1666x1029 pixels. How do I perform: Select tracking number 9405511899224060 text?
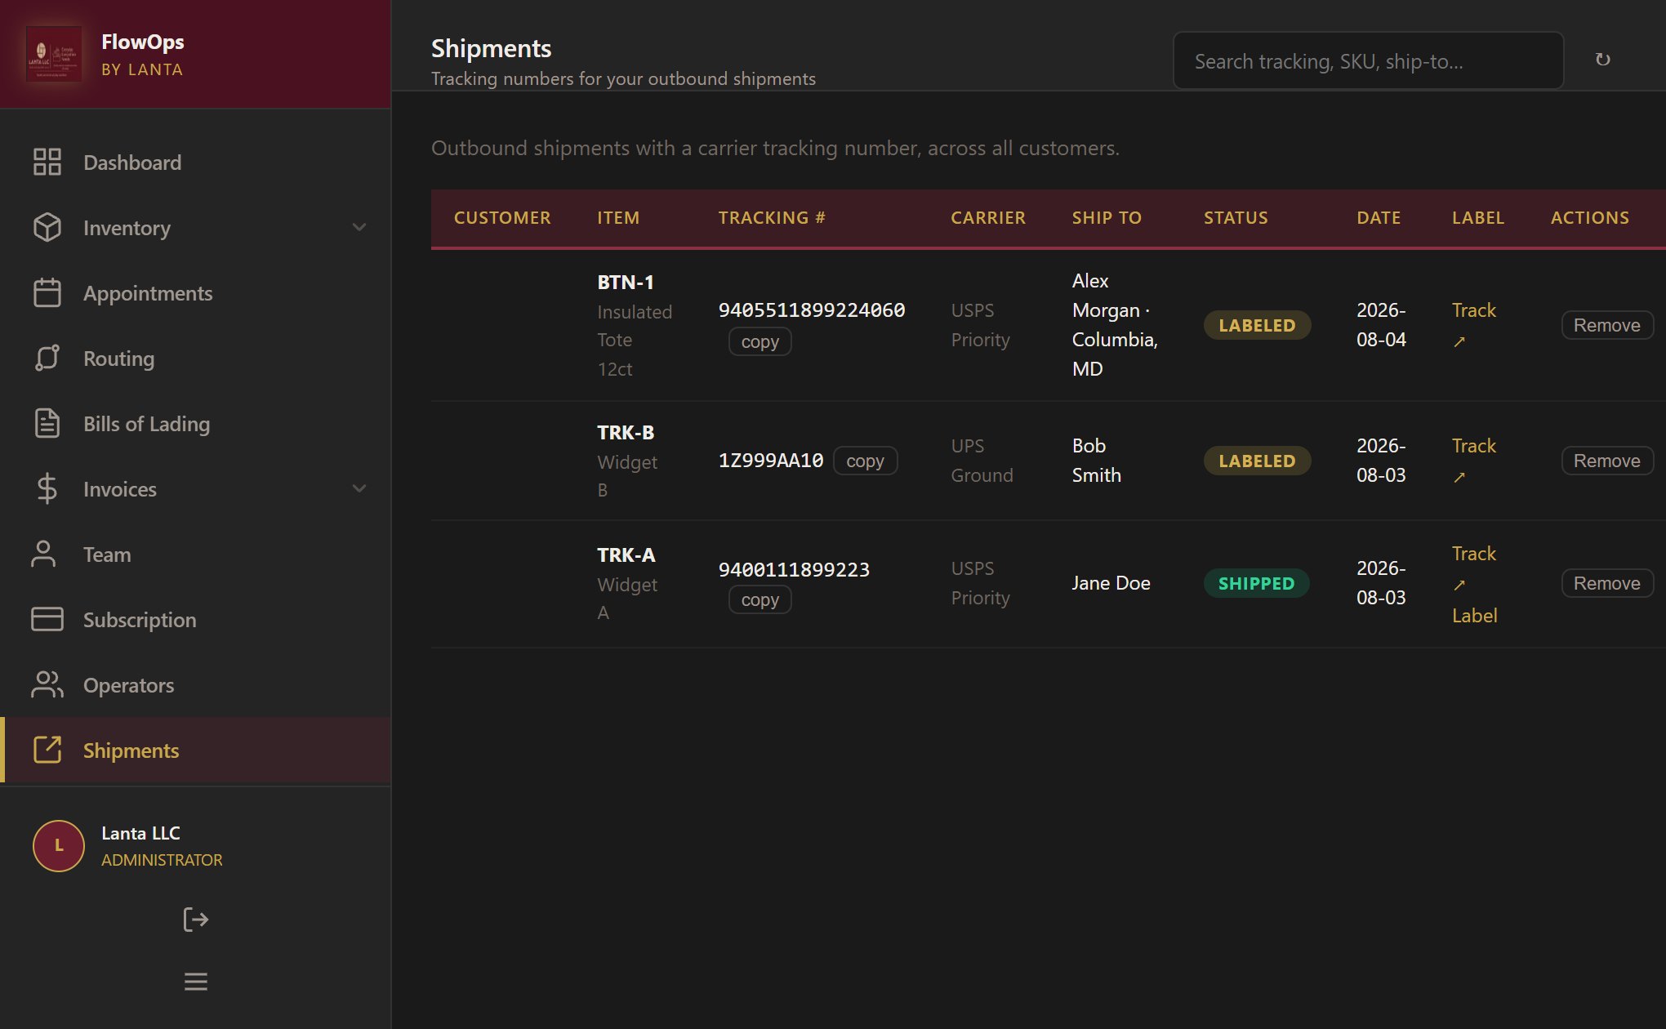point(812,310)
